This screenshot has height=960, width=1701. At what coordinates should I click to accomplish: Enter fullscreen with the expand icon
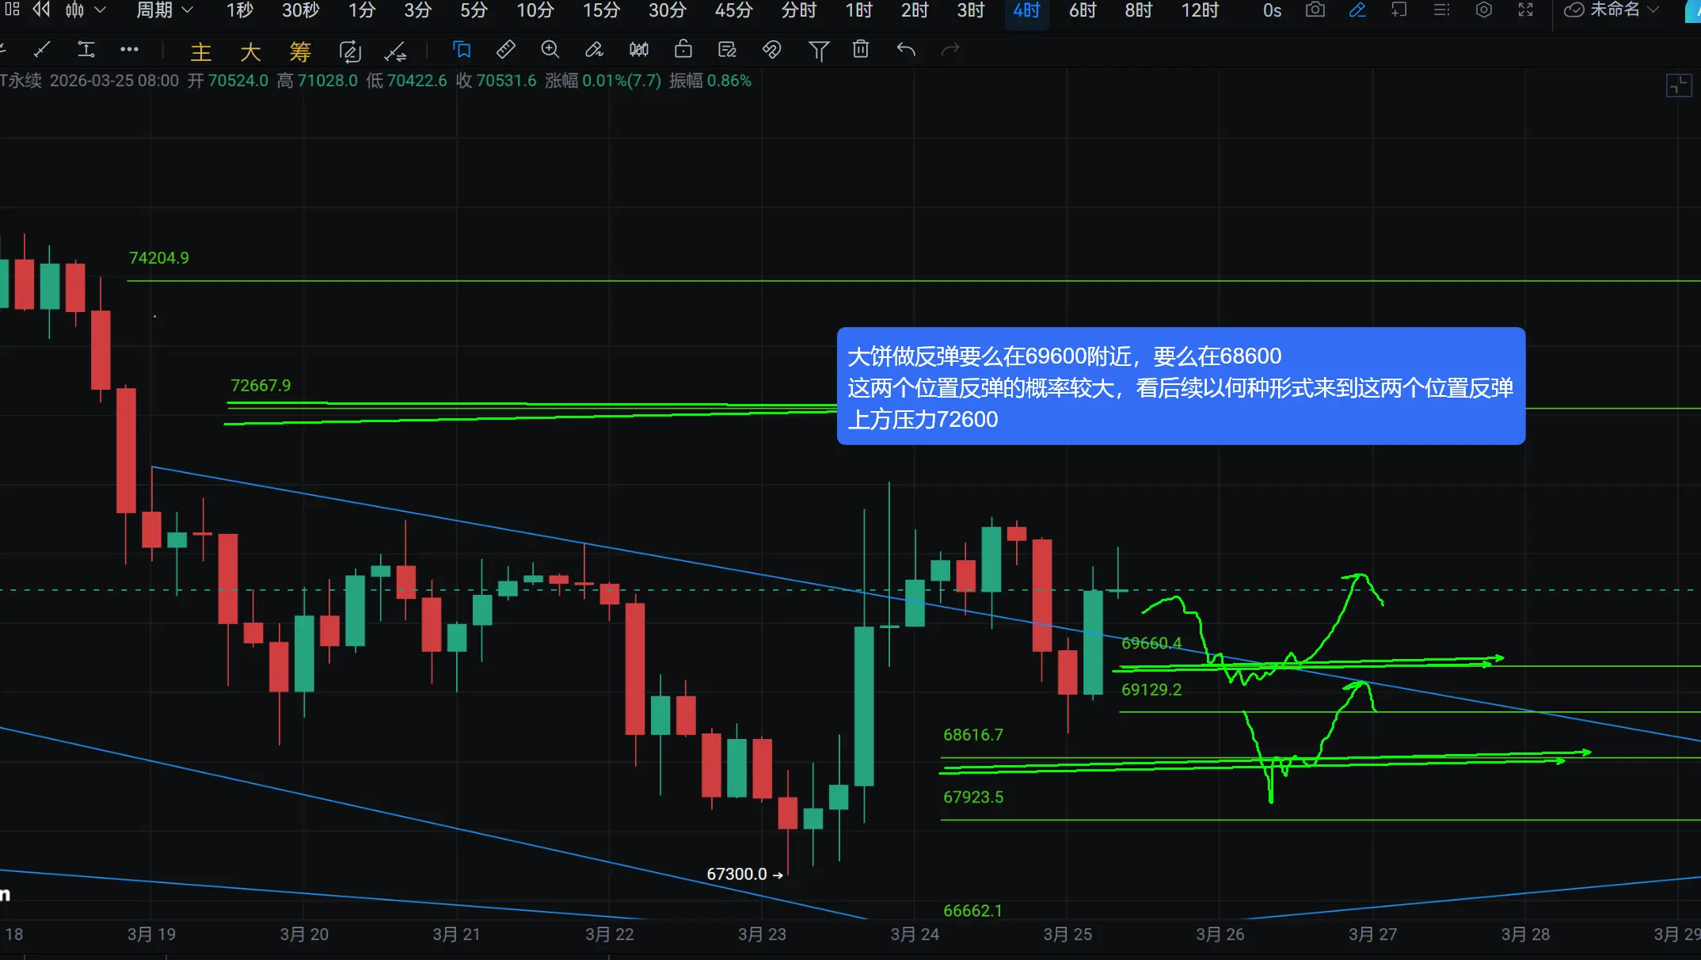[x=1525, y=10]
